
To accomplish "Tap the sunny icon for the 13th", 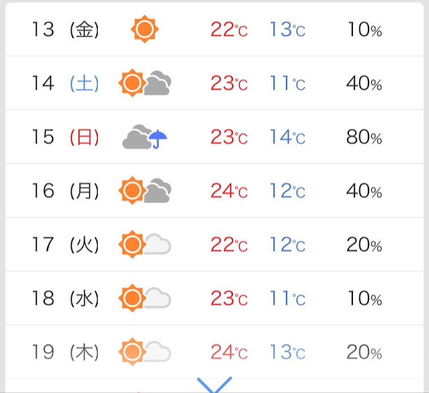I will pyautogui.click(x=145, y=29).
